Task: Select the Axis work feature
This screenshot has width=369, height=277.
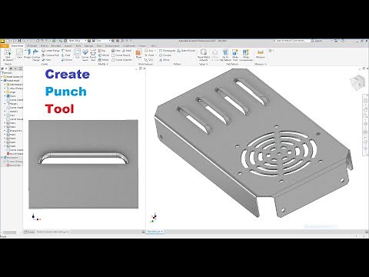Action: 150,51
